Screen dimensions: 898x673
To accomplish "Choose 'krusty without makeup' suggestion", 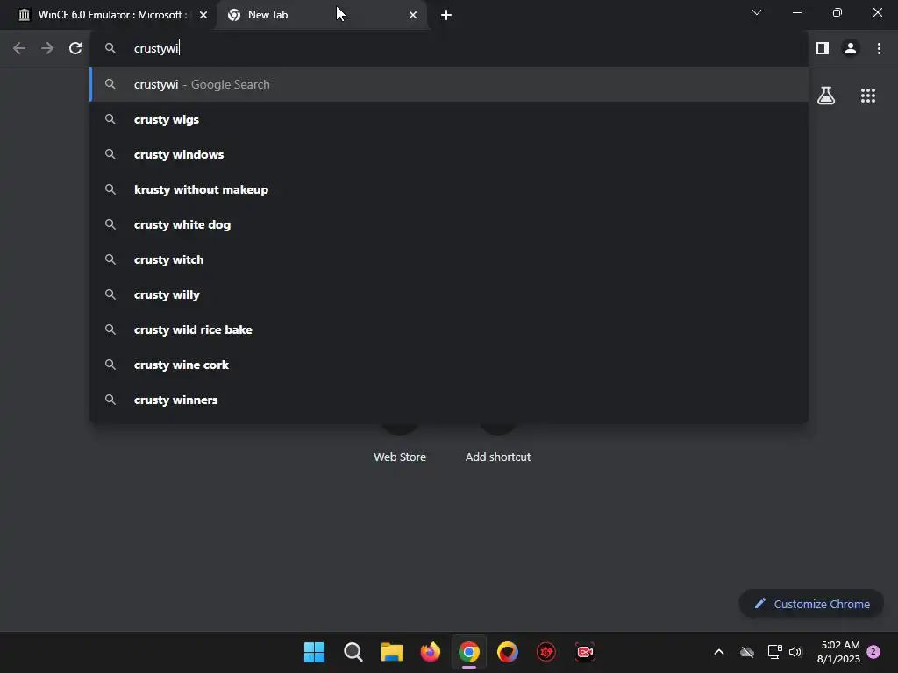I will coord(448,189).
